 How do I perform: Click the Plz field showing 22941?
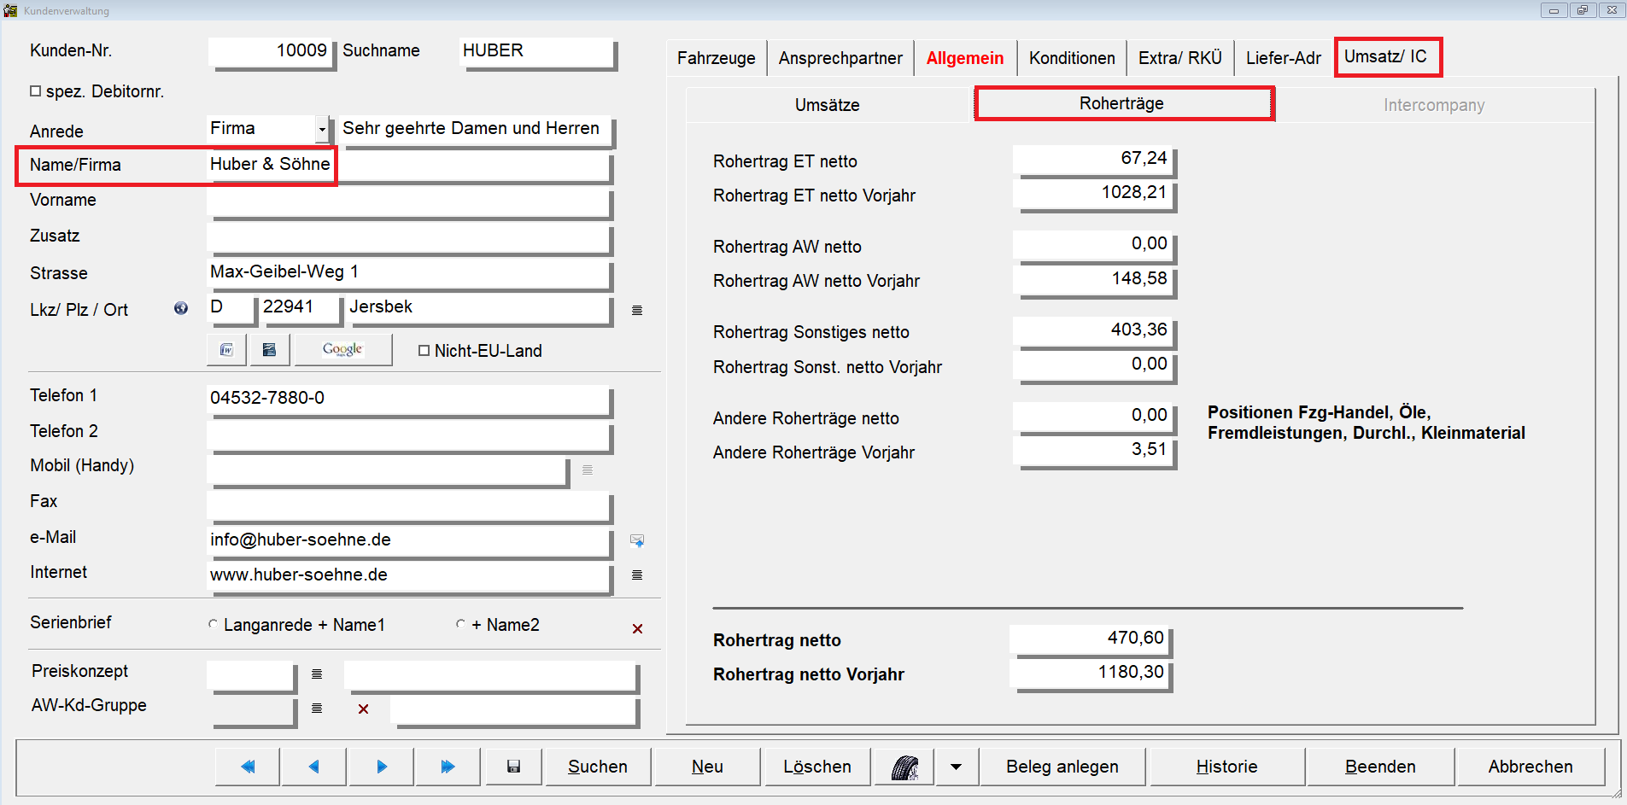[x=299, y=308]
